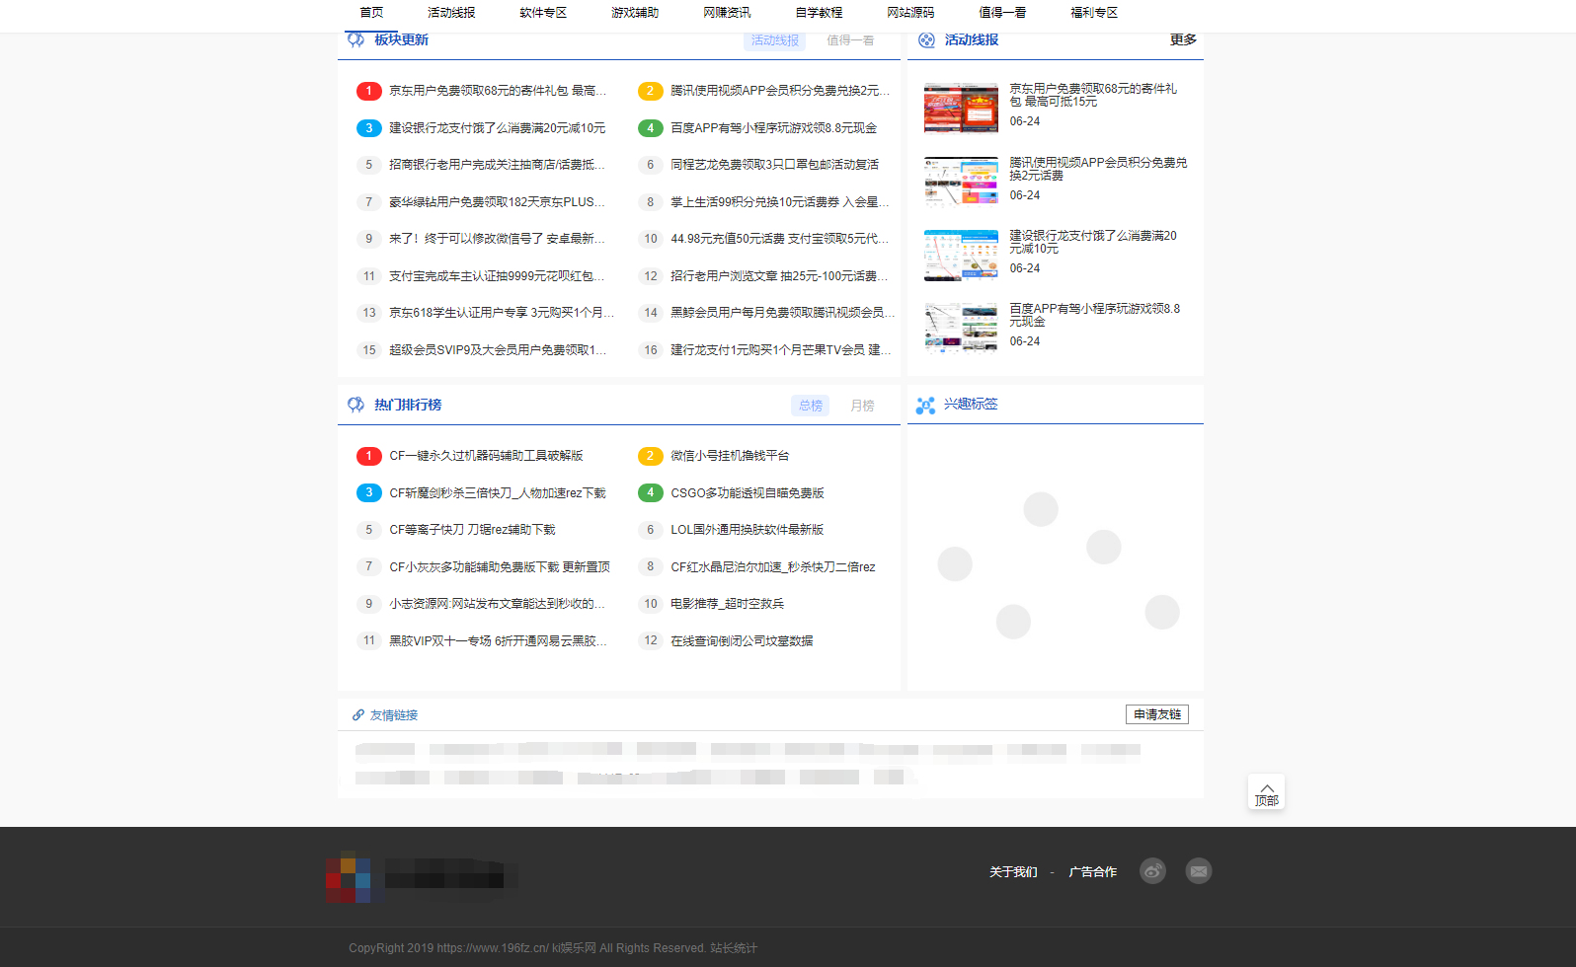
Task: Open 关于我们 footer link
Action: point(1013,872)
